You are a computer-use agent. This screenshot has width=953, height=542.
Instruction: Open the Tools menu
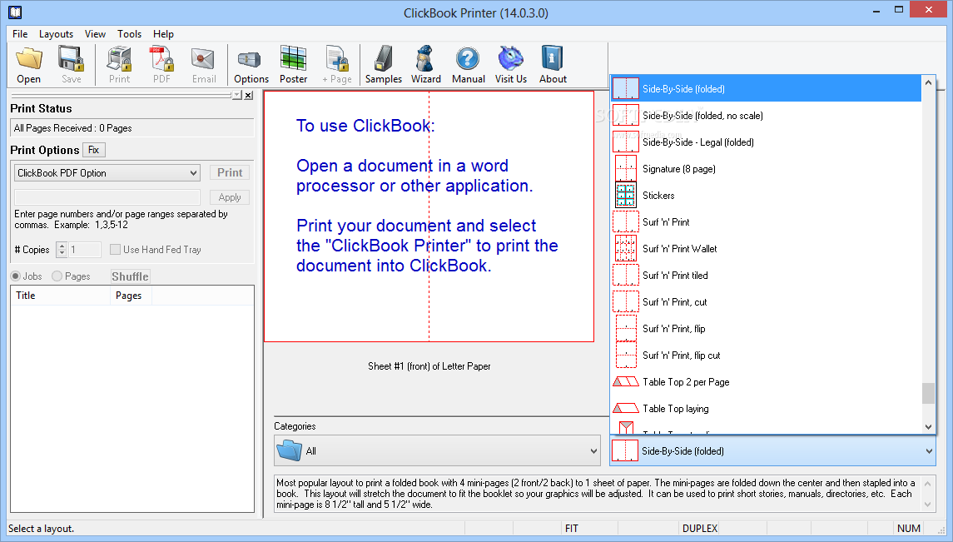[130, 34]
